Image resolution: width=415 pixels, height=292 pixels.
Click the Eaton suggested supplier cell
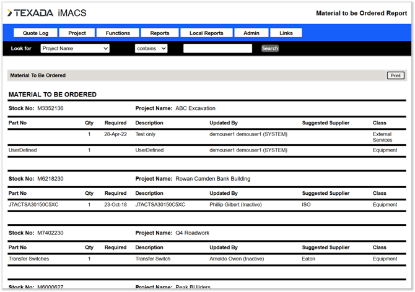308,259
